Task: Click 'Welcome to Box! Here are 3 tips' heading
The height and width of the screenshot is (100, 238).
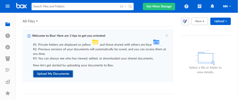Action: click(x=69, y=36)
